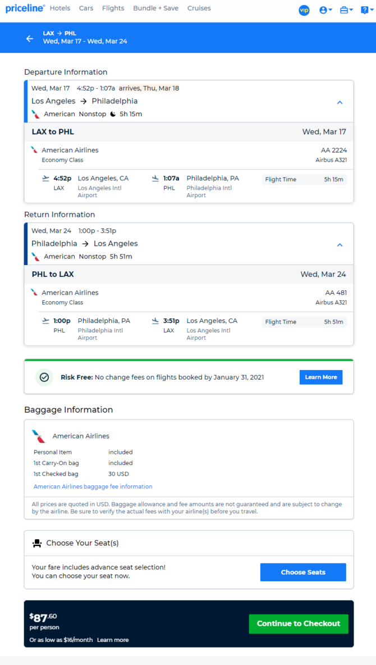The height and width of the screenshot is (665, 376).
Task: Go to the Flights tab
Action: (x=113, y=8)
